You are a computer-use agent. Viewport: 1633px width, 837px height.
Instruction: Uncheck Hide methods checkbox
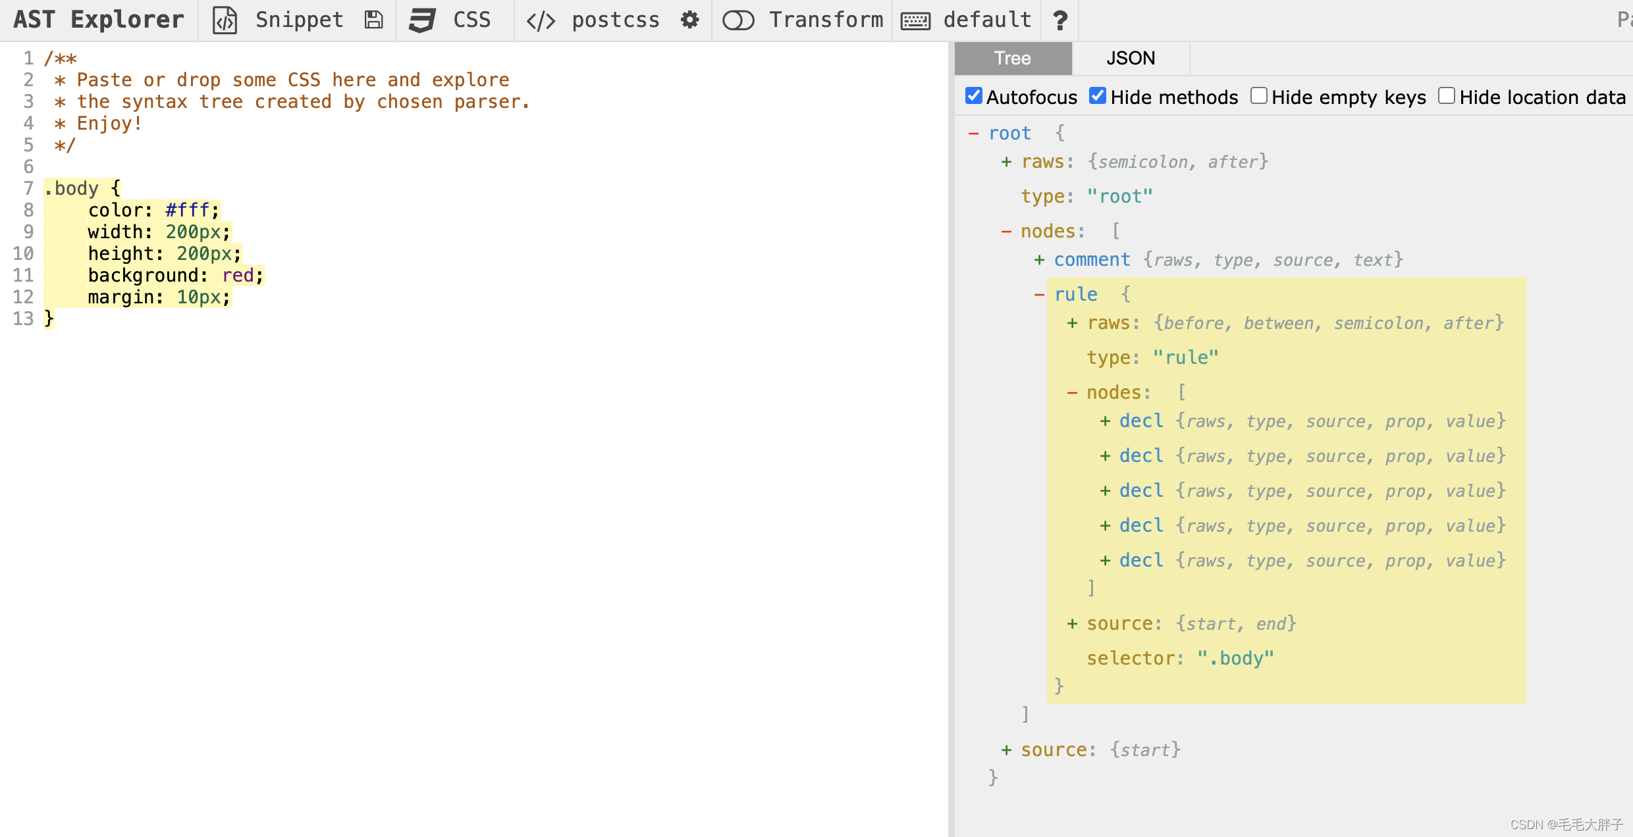point(1097,96)
